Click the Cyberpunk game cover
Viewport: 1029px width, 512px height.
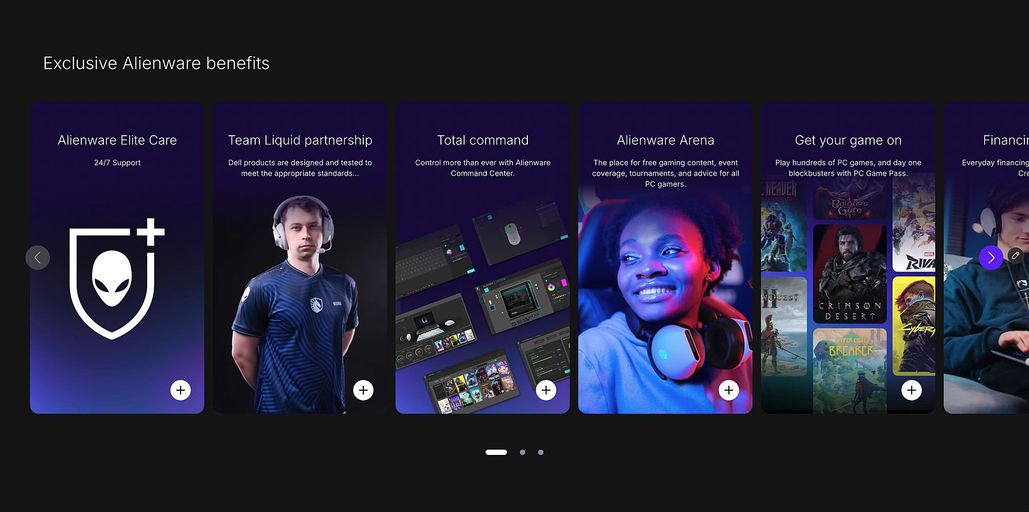[x=914, y=326]
